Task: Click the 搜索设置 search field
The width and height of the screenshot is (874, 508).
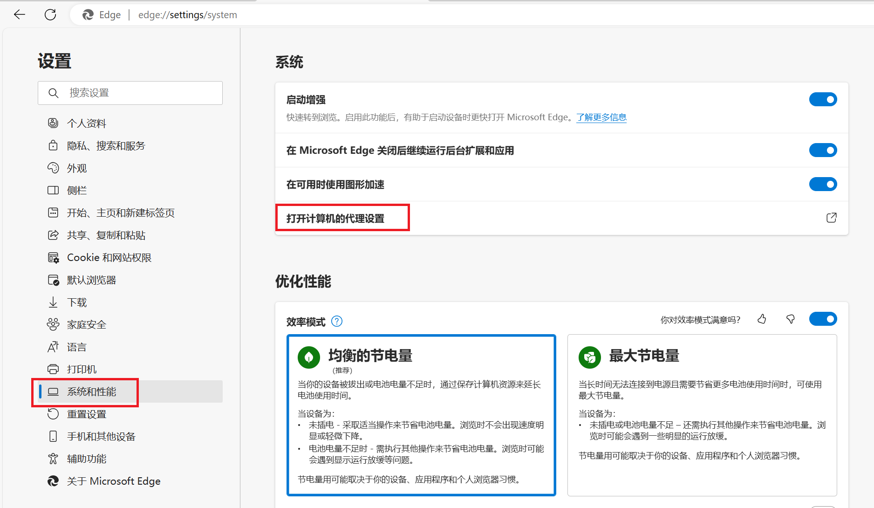Action: [130, 93]
